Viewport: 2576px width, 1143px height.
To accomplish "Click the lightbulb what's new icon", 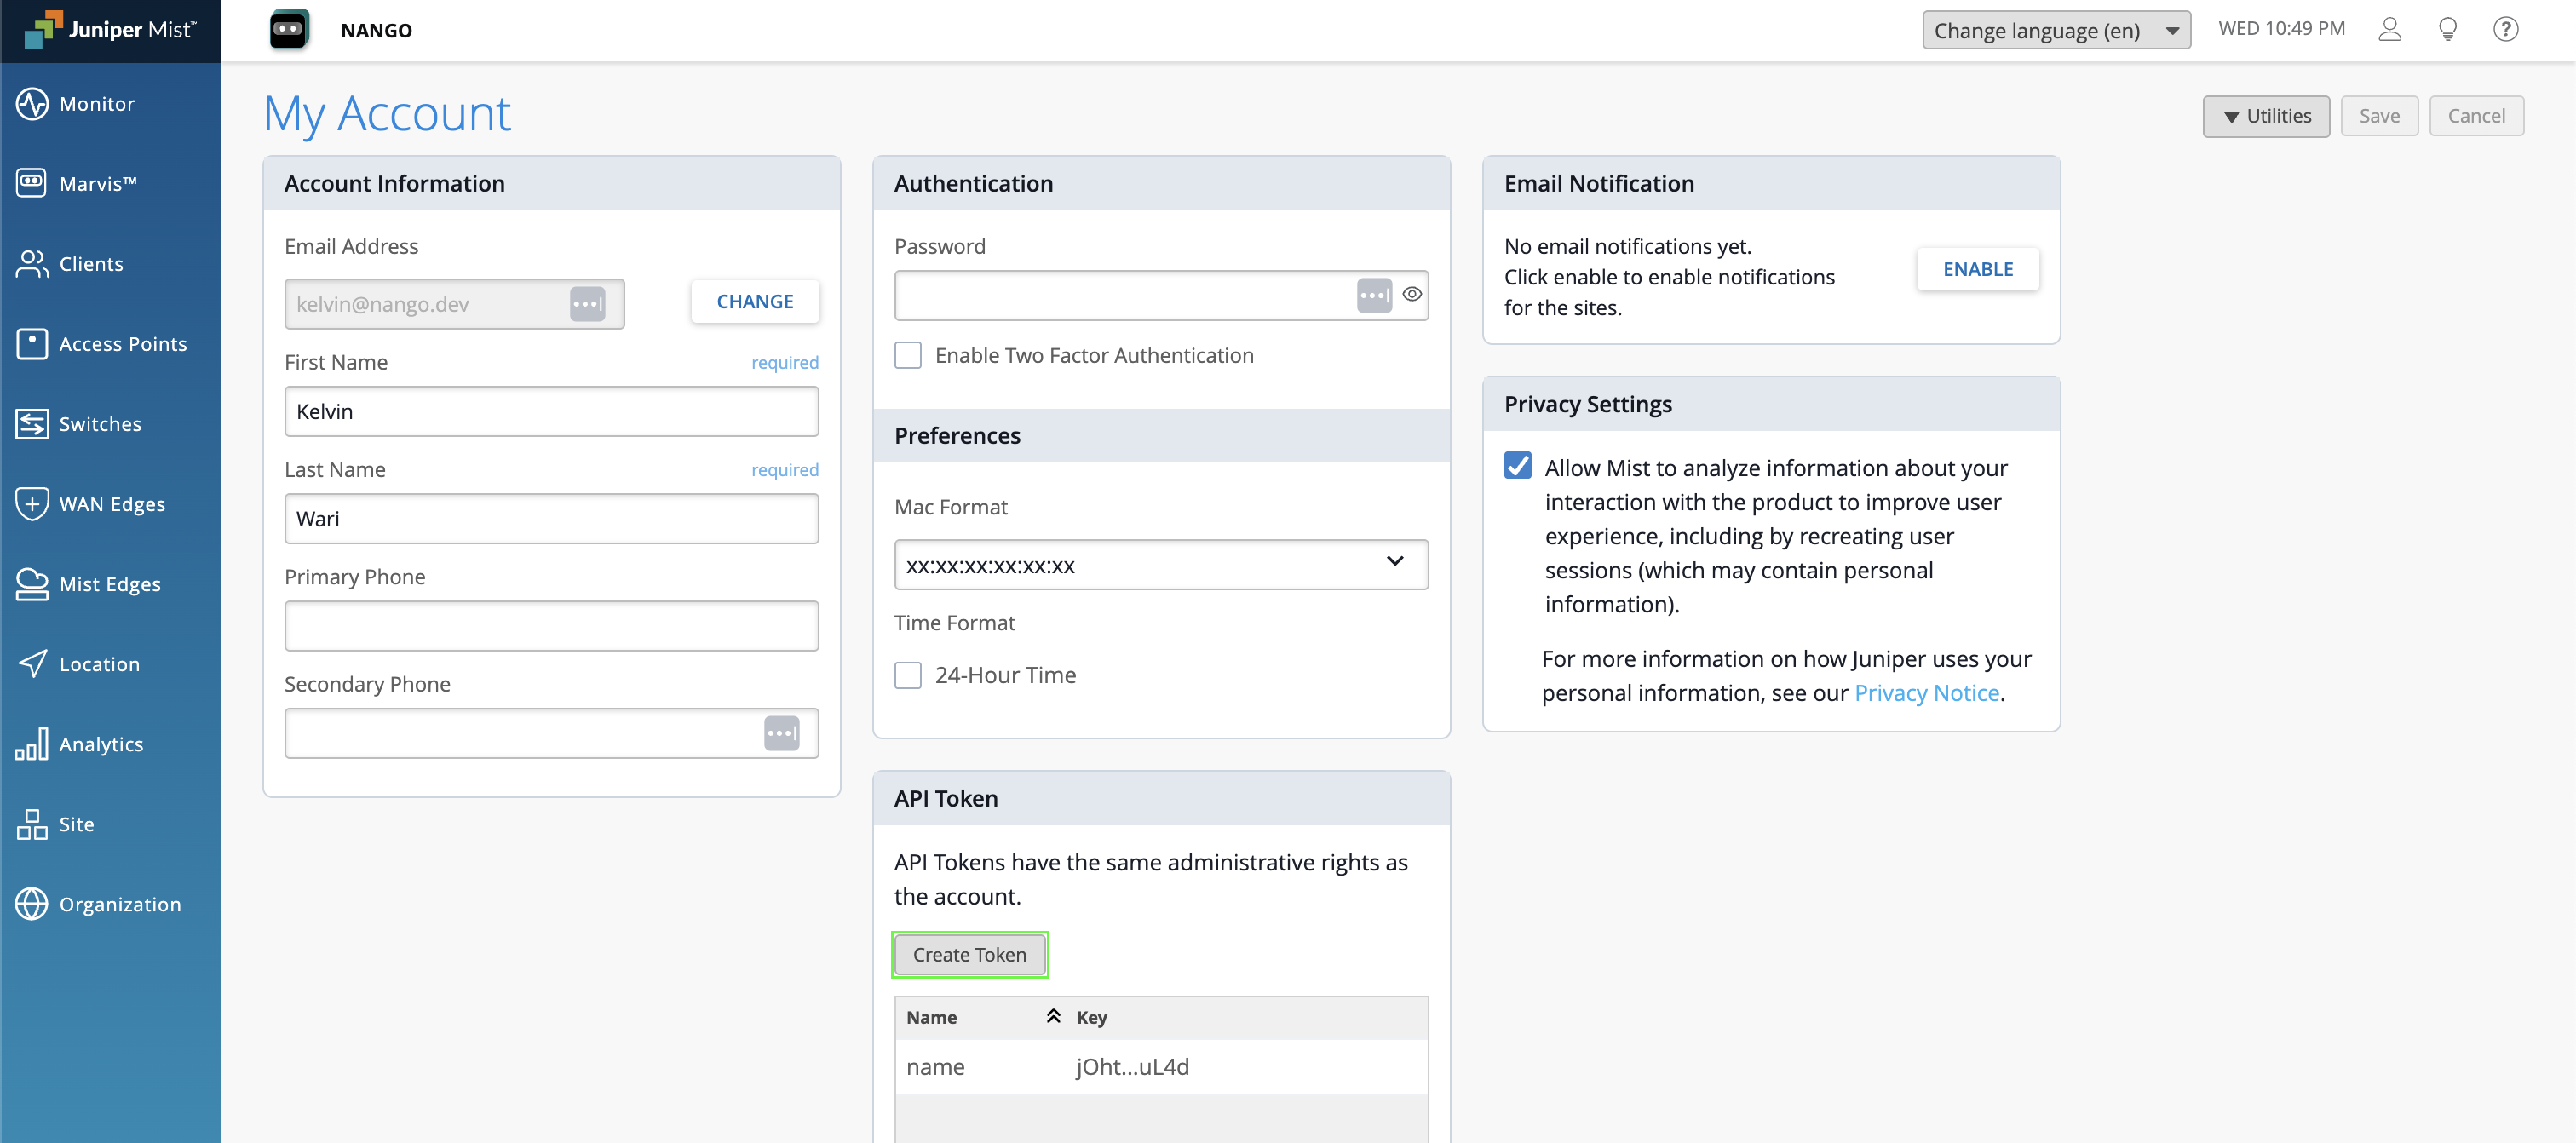I will point(2447,29).
